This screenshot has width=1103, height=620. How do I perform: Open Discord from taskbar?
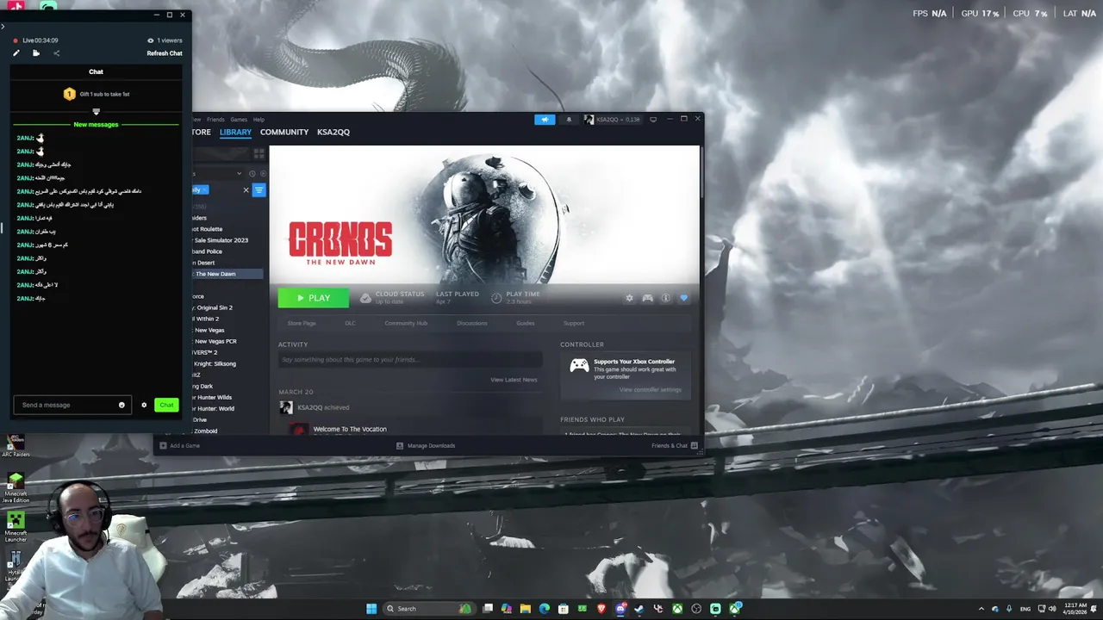620,609
